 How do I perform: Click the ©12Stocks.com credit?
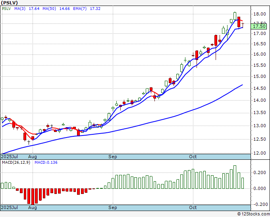(253, 214)
